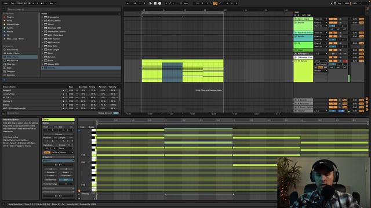Toggle the Loop button in Clip panel

[59, 134]
